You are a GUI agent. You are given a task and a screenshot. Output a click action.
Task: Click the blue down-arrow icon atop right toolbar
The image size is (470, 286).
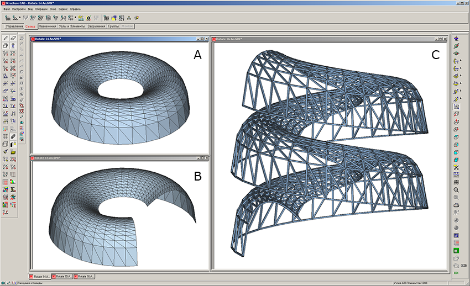tap(456, 39)
